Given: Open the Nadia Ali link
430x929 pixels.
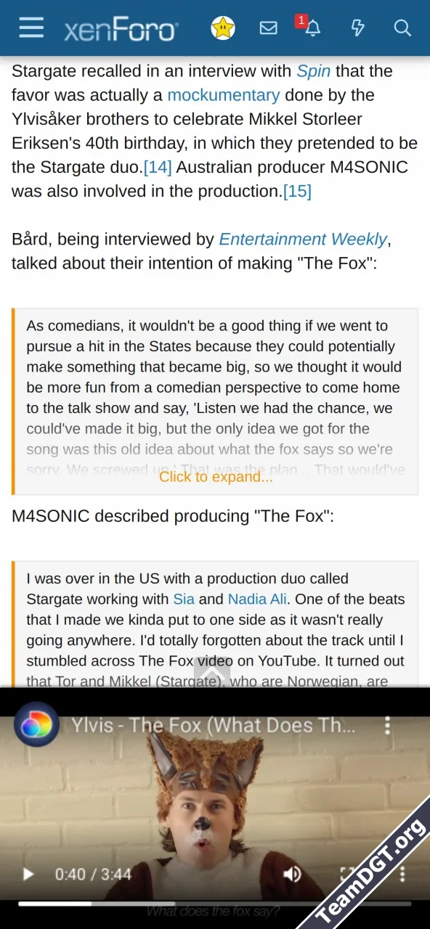Looking at the screenshot, I should click(257, 599).
